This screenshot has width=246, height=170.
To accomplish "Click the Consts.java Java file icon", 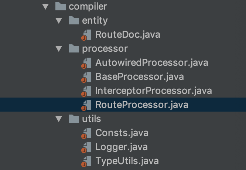I will click(x=86, y=133).
